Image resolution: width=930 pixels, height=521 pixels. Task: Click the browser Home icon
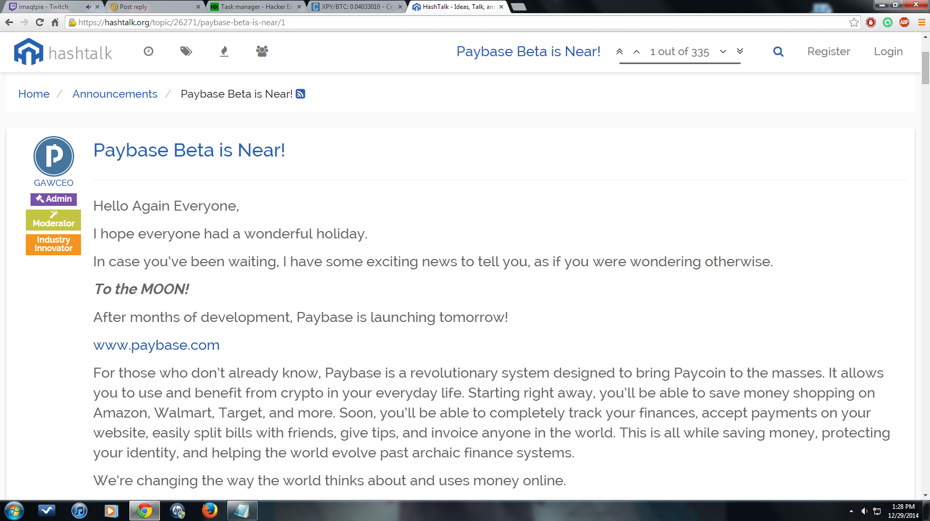coord(55,22)
